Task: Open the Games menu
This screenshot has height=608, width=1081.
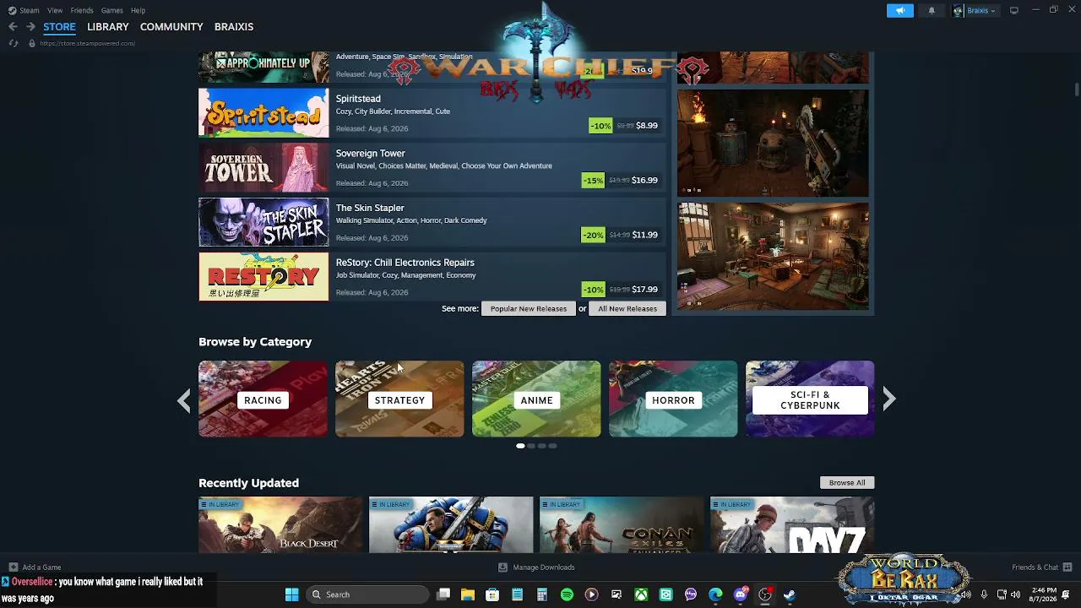Action: pos(112,10)
